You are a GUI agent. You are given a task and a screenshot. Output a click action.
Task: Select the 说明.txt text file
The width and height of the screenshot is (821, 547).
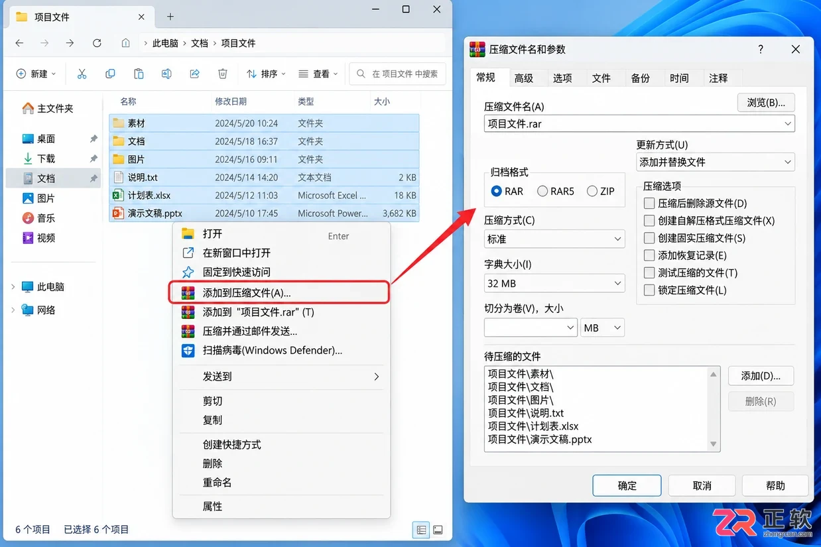[x=264, y=178]
